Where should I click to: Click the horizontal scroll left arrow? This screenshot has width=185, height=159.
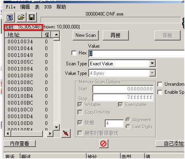(x=8, y=134)
